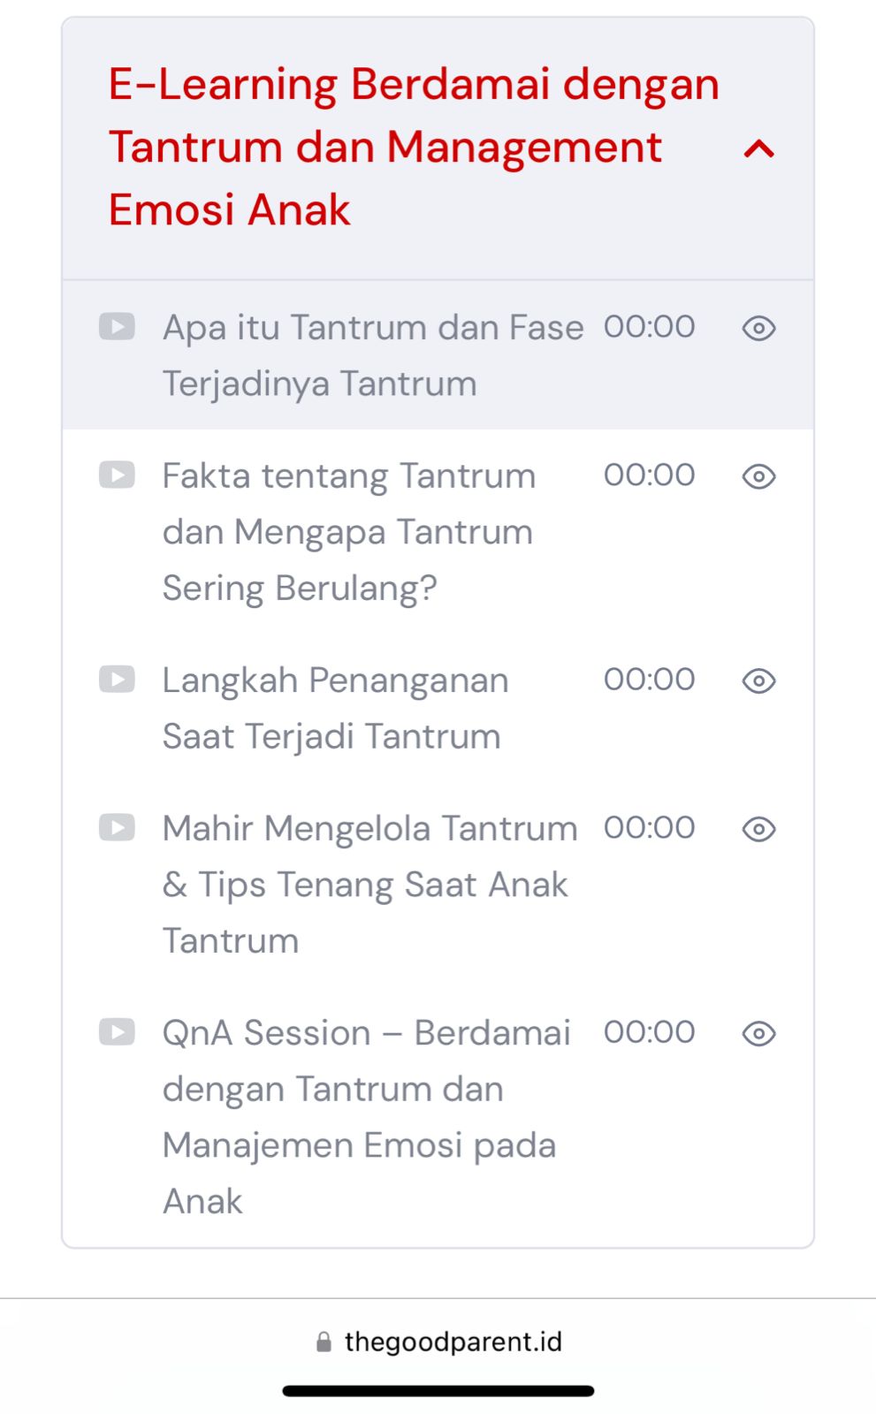Open lesson Langkah Penanganan Saat Terjadi Tantrum
This screenshot has width=876, height=1414.
pyautogui.click(x=335, y=708)
